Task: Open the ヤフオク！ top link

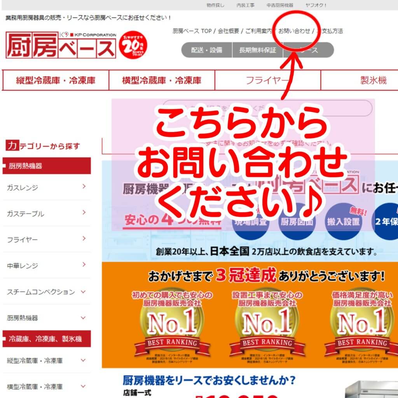Action: click(x=316, y=5)
